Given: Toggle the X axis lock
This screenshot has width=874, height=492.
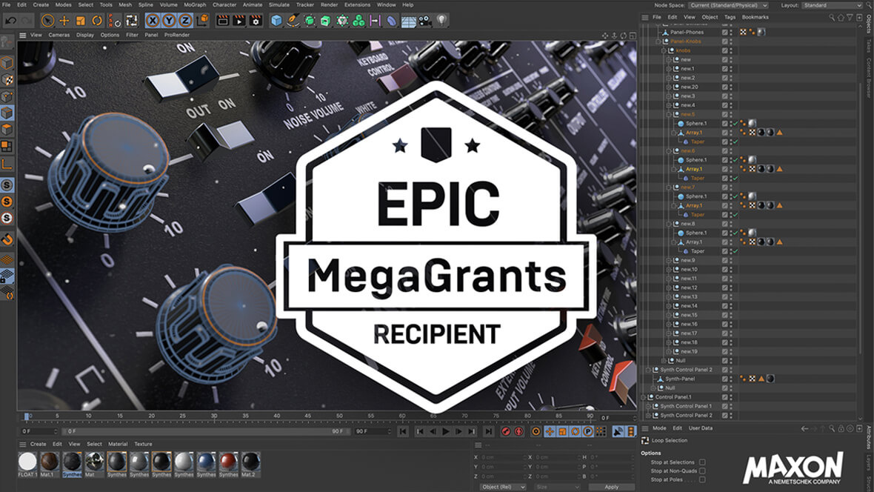Looking at the screenshot, I should tap(152, 21).
